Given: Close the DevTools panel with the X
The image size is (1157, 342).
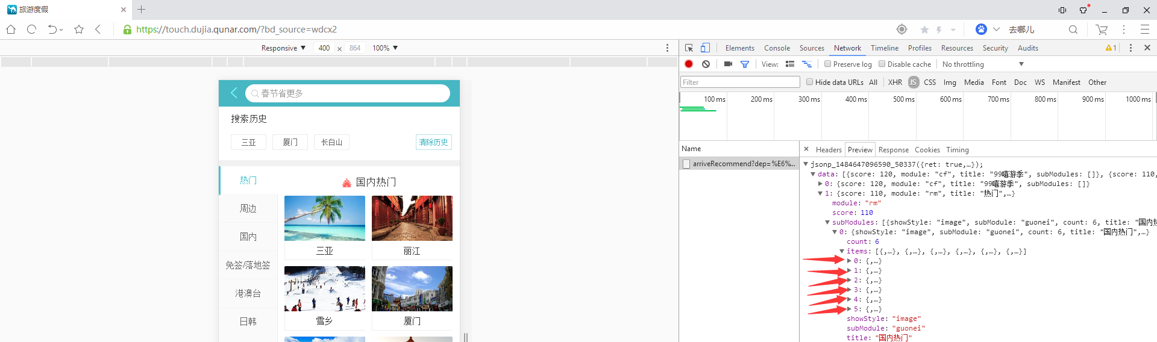Looking at the screenshot, I should (x=1147, y=48).
